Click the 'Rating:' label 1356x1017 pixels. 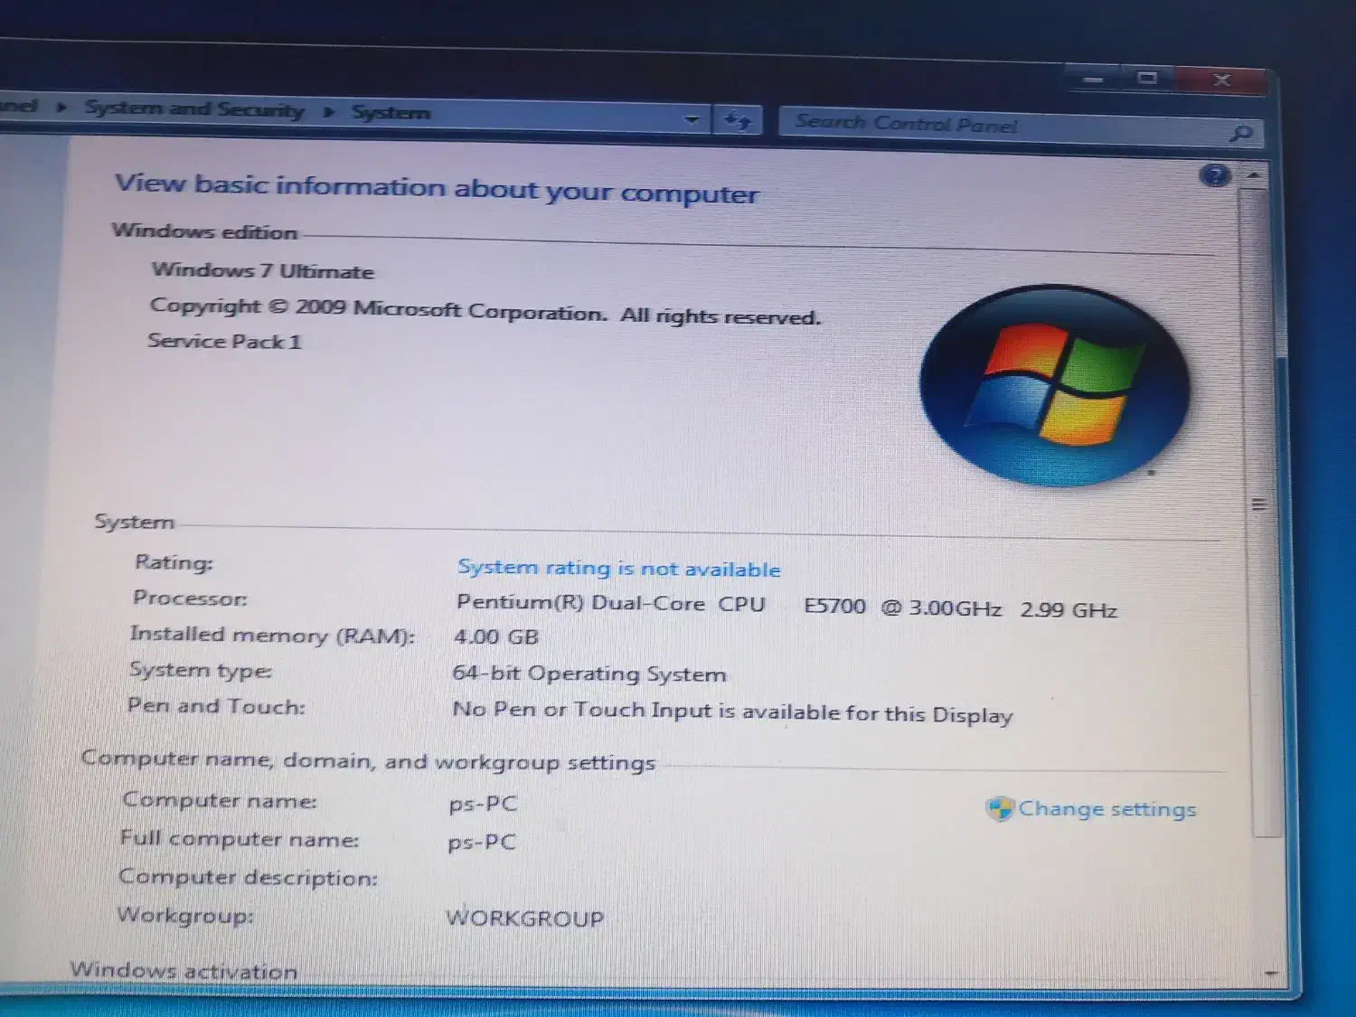[174, 561]
